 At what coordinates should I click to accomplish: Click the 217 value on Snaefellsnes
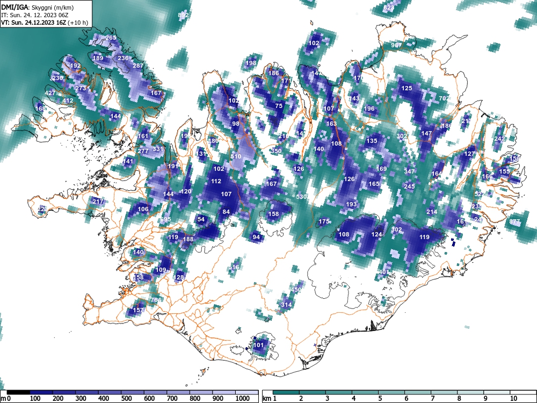click(x=98, y=201)
